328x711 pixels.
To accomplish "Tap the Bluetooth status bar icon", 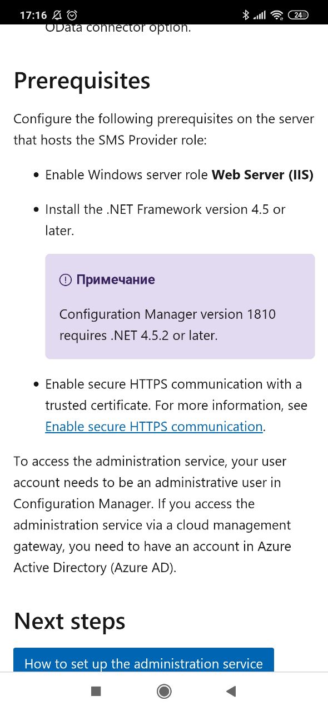I will 246,15.
